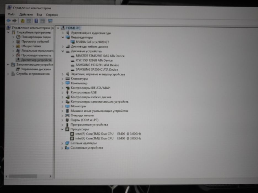Click the scan hardware monitor toolbar icon

[x=50, y=21]
